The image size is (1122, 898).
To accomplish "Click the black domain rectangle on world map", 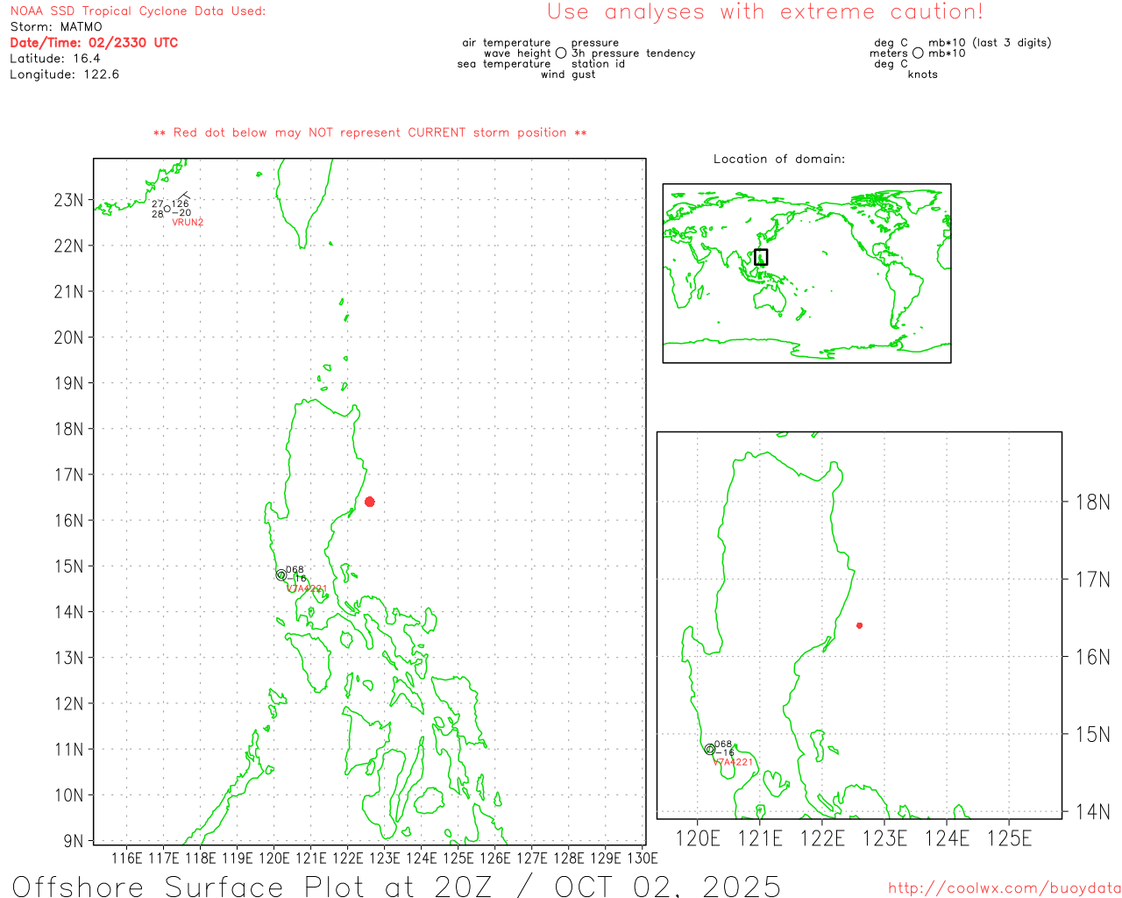I will click(761, 257).
